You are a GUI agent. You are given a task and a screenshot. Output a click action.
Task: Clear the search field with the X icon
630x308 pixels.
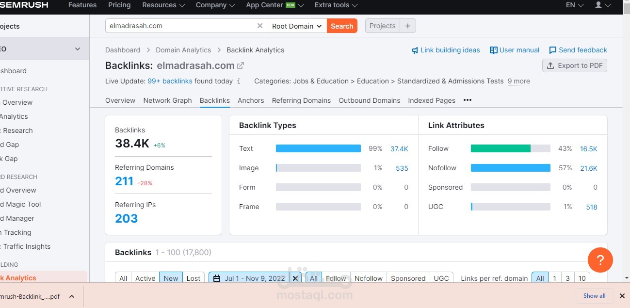click(259, 26)
